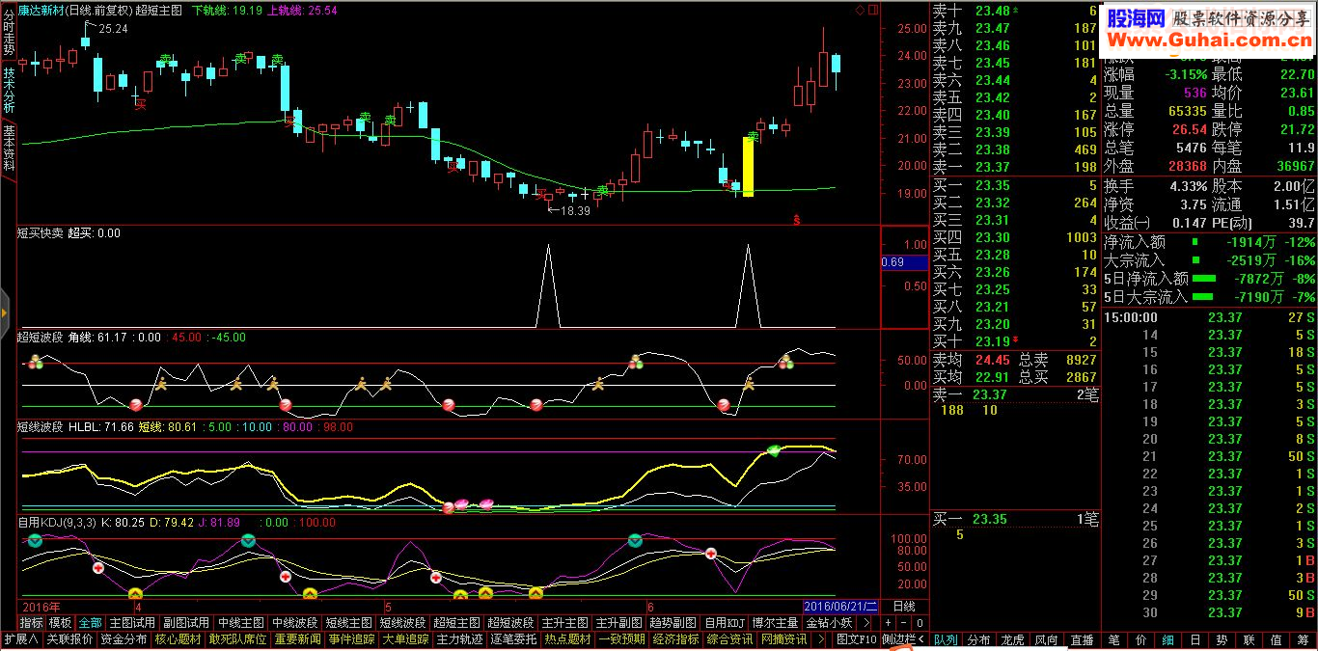Switch to the 风向 tab

(1046, 639)
